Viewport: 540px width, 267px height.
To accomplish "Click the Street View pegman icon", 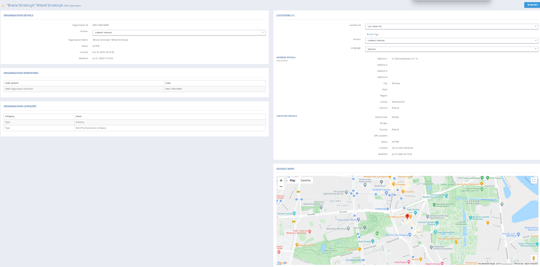I will [534, 258].
